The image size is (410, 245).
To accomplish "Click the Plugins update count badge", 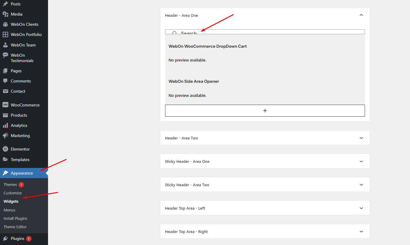I will tap(29, 239).
